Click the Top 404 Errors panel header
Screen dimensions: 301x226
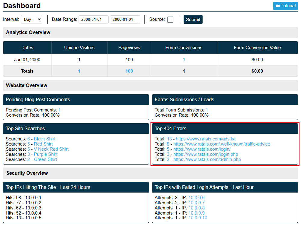(x=225, y=129)
